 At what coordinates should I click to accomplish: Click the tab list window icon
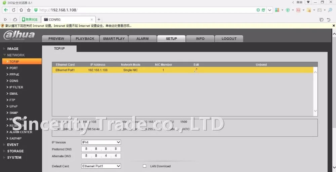[x=322, y=20]
